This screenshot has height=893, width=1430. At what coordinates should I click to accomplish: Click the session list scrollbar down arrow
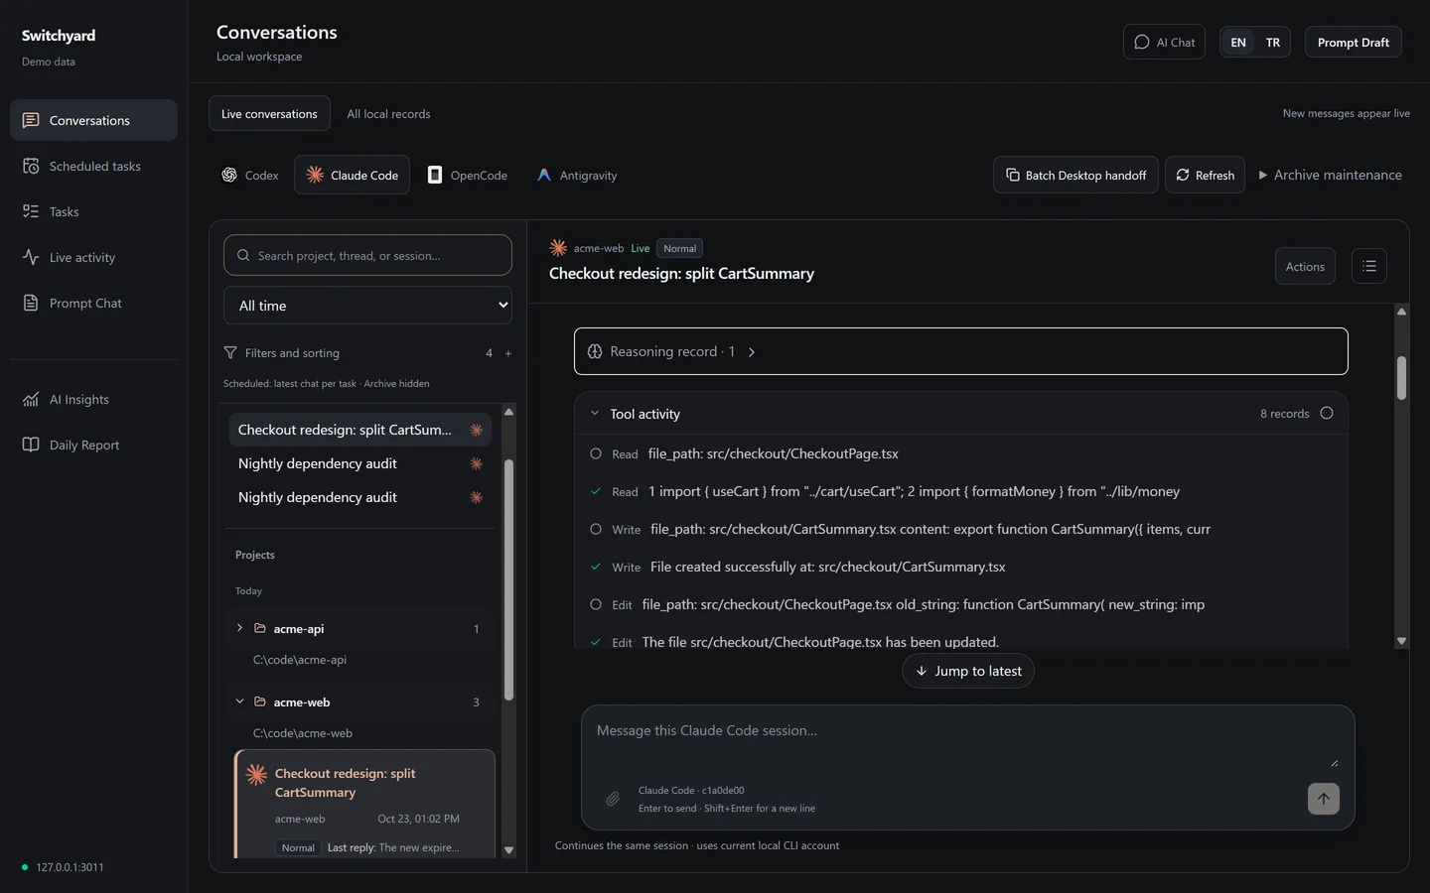click(x=508, y=850)
